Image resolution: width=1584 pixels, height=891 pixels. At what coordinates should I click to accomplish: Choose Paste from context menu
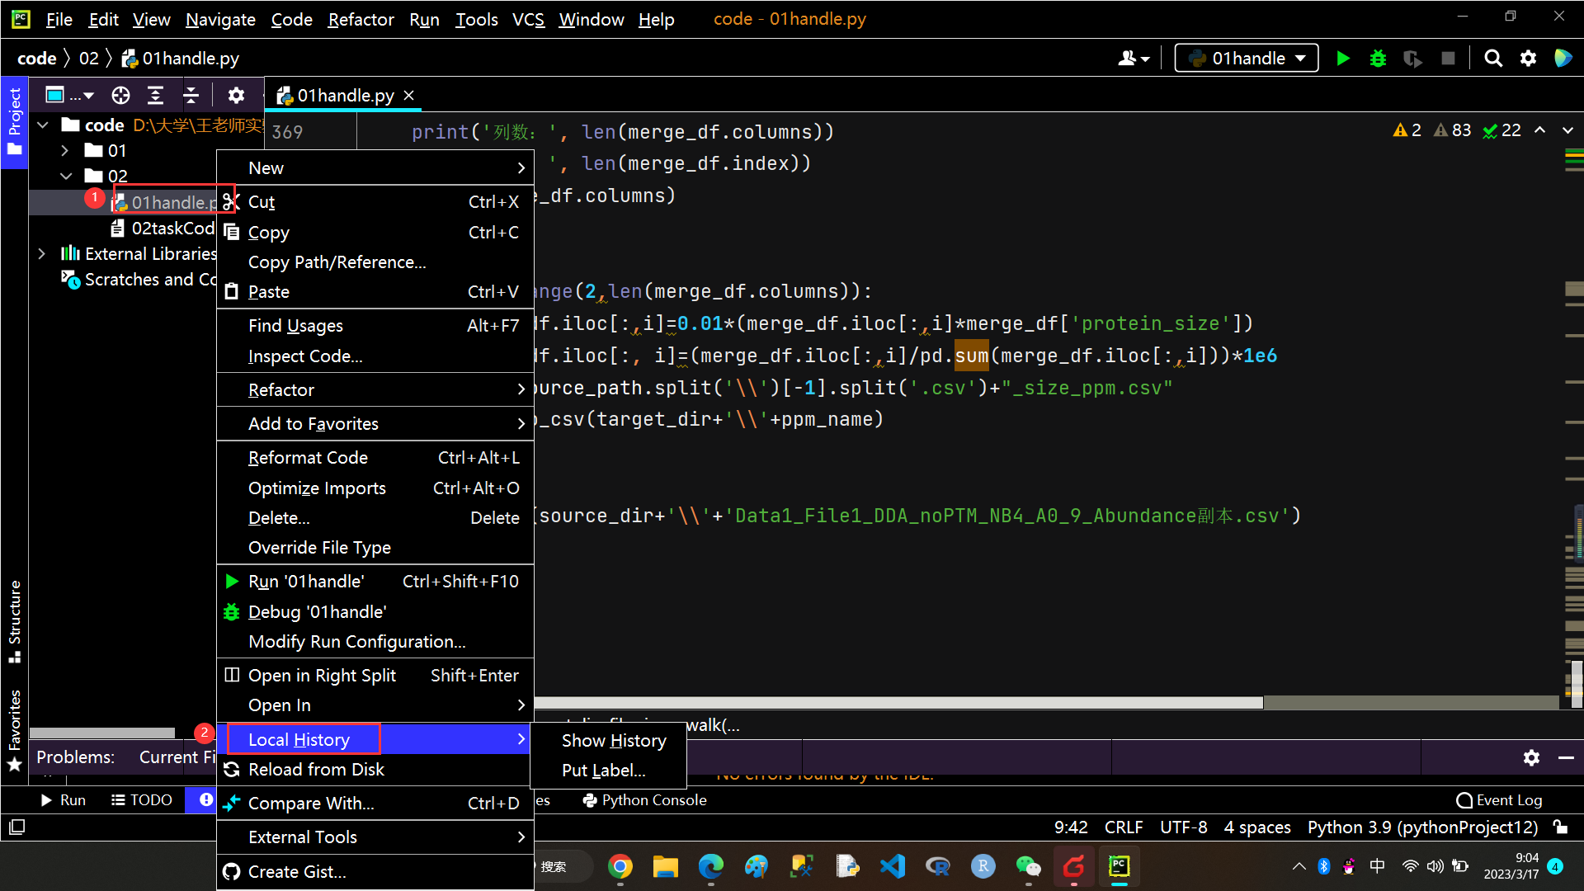375,292
